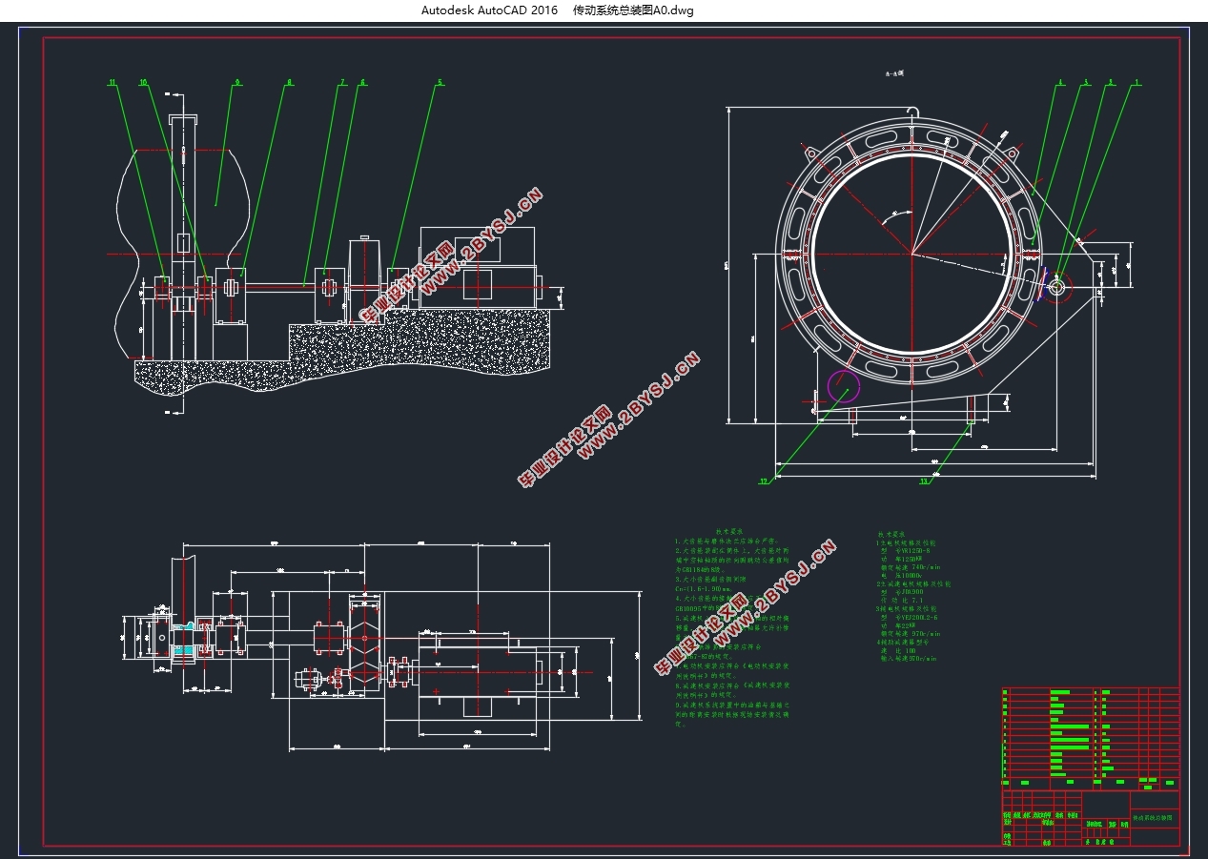The height and width of the screenshot is (859, 1208).
Task: Click the center of the large ring gear
Action: (x=911, y=254)
